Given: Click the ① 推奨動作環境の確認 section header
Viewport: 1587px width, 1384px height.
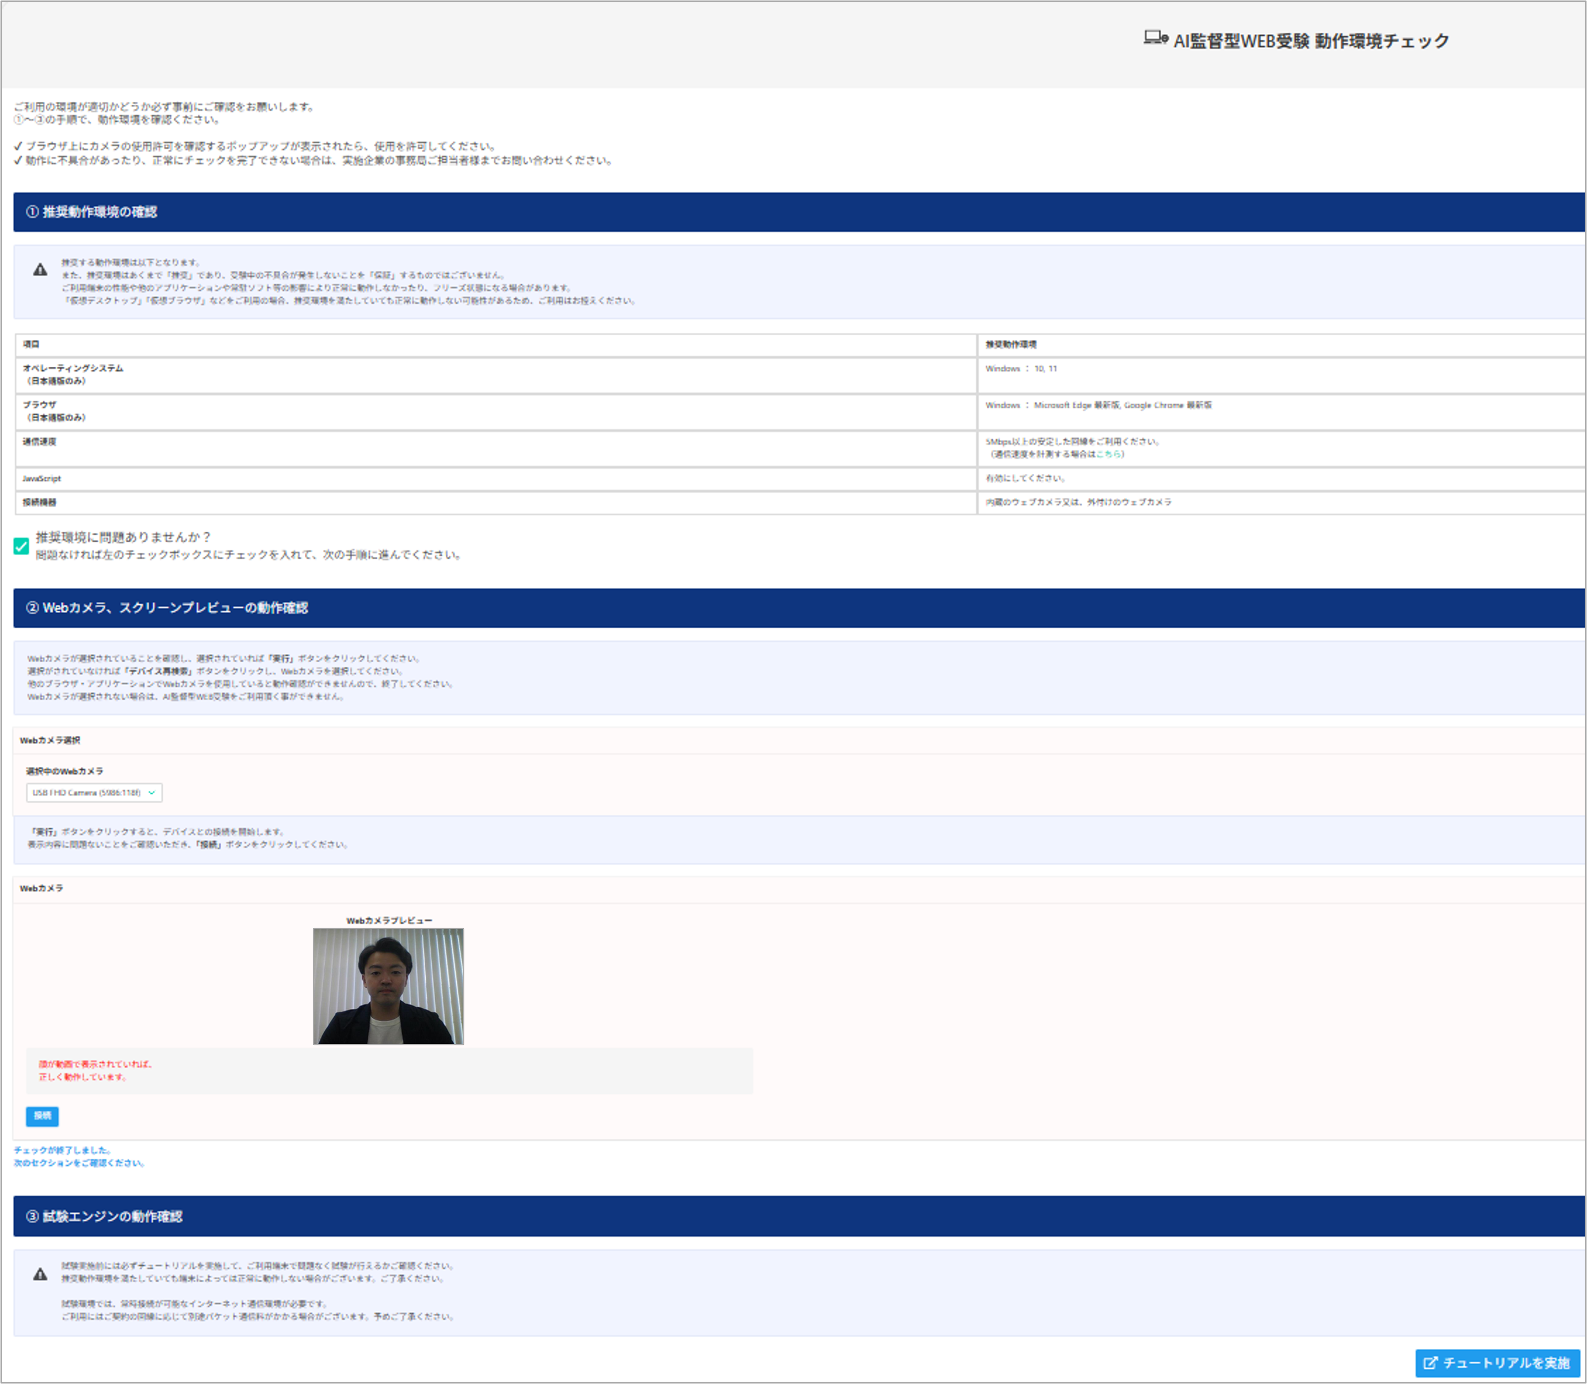Looking at the screenshot, I should pos(799,212).
